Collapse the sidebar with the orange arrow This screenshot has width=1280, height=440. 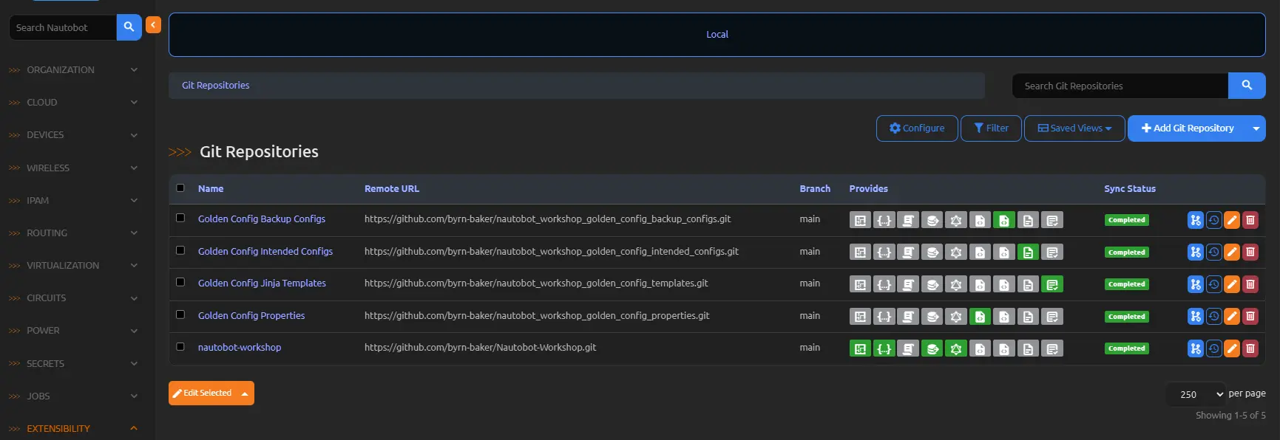pos(153,25)
